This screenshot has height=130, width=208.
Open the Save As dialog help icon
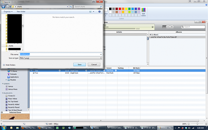point(100,12)
